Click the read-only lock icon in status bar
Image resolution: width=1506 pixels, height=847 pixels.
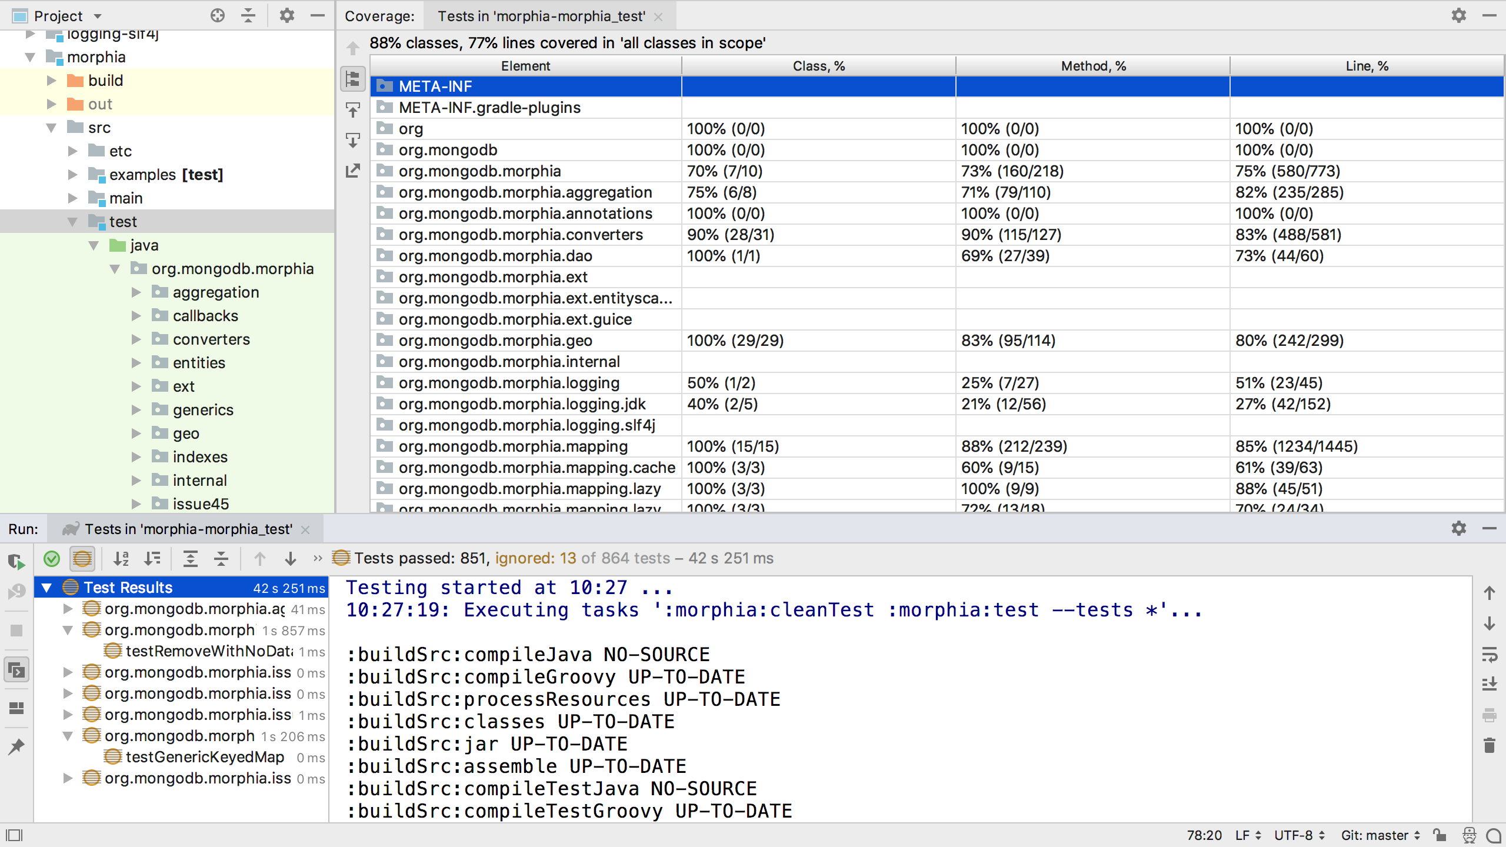1440,835
